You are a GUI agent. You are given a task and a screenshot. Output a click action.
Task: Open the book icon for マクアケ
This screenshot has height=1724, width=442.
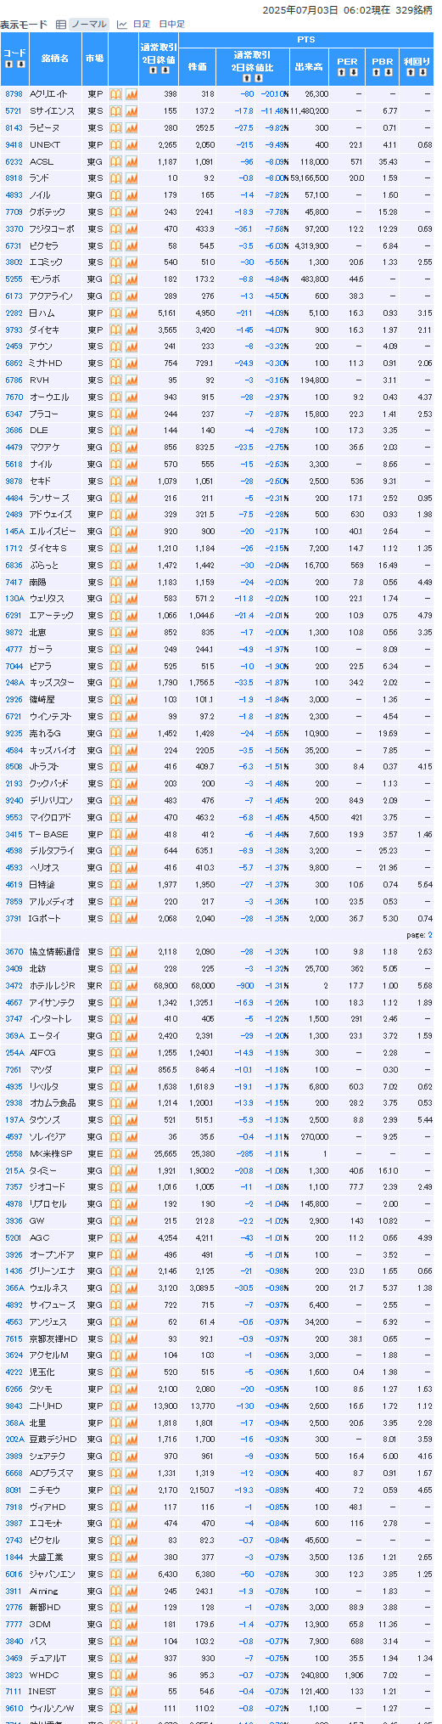point(116,448)
